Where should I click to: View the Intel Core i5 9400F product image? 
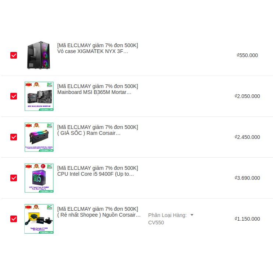point(39,178)
